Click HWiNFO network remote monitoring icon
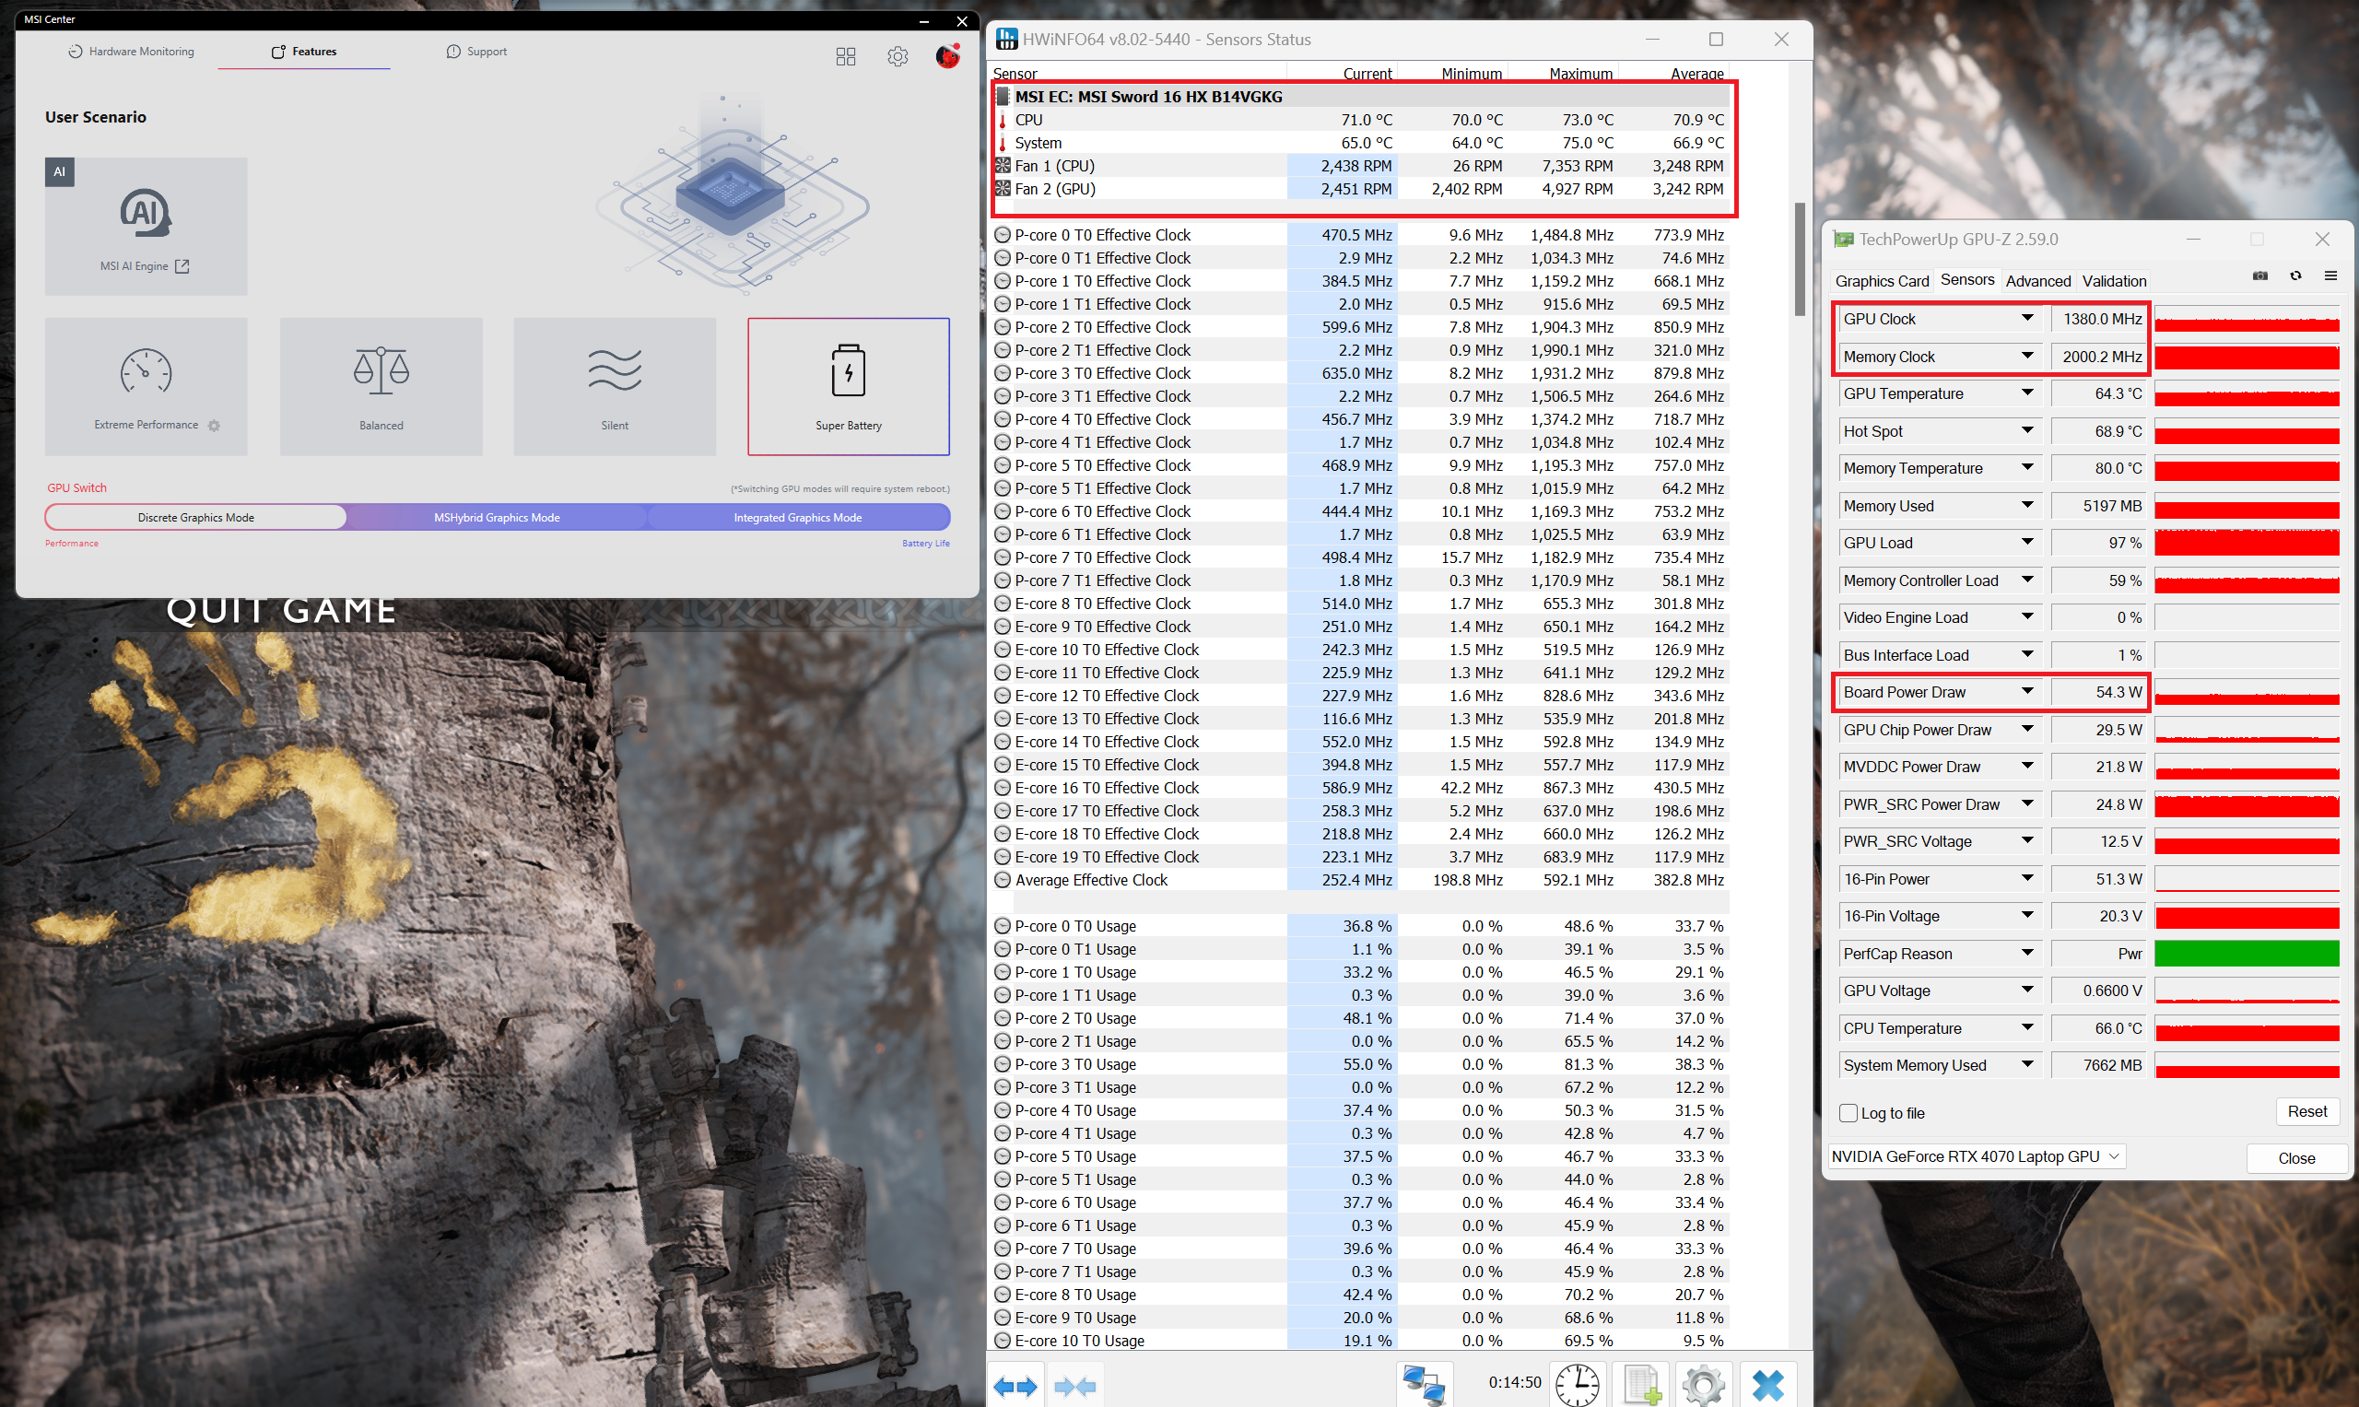 pos(1424,1384)
